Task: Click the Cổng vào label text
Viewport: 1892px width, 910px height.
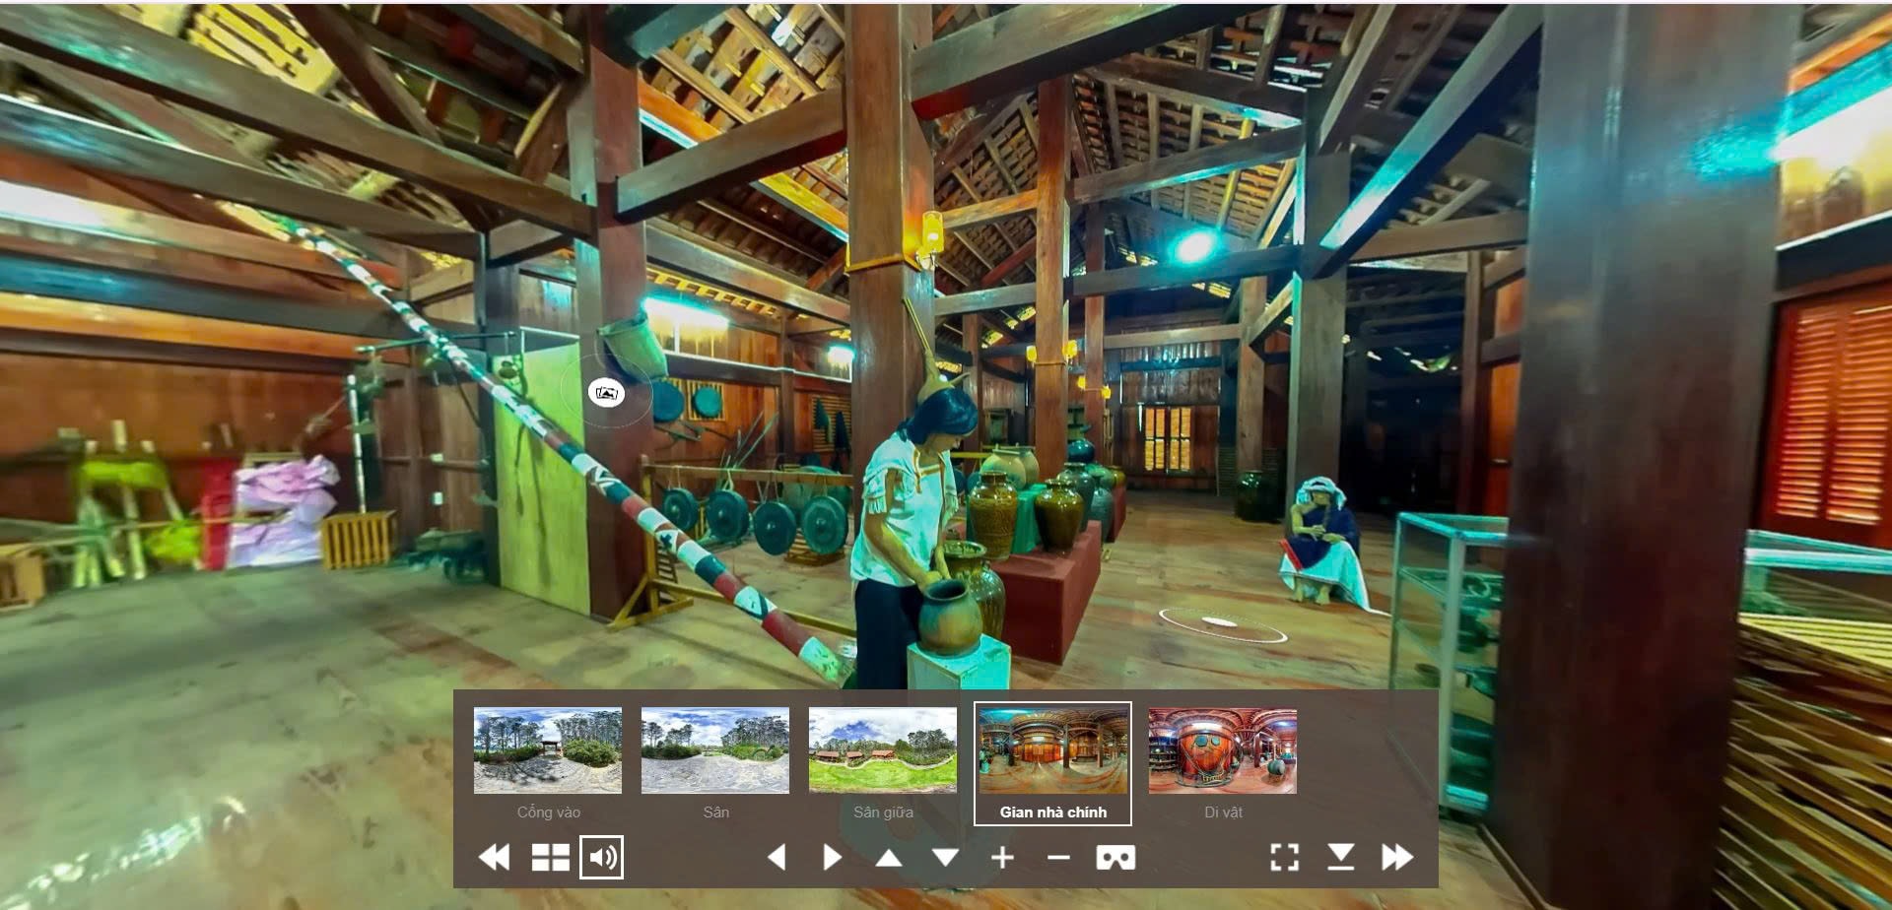Action: [x=549, y=812]
